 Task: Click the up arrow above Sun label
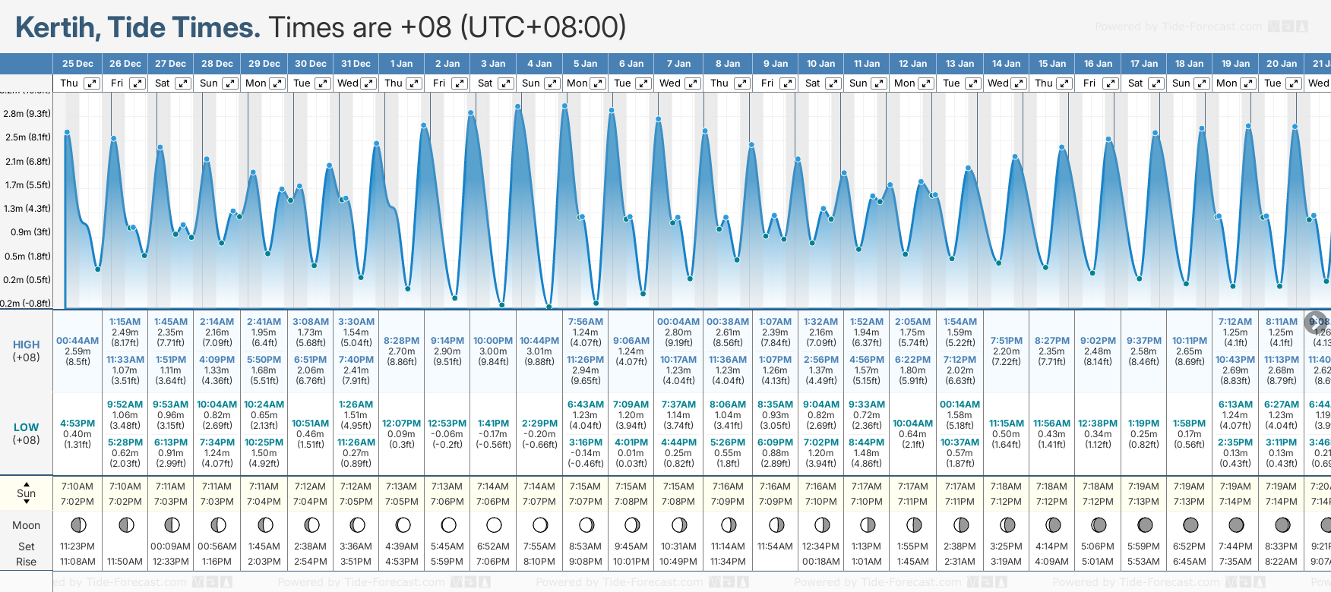[x=27, y=483]
